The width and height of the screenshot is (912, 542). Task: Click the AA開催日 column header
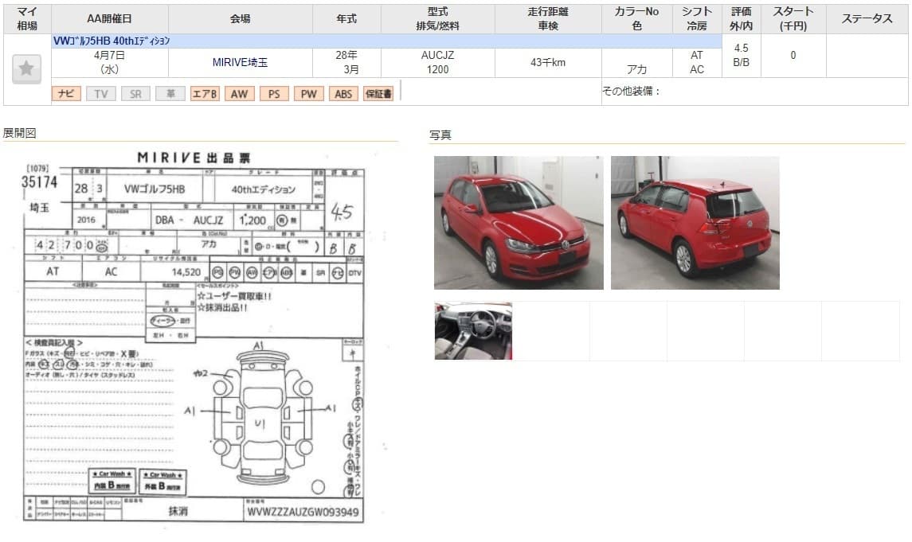tap(109, 18)
